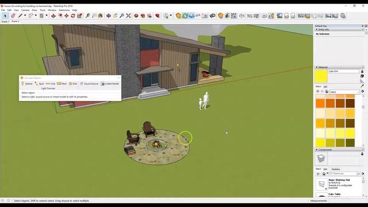This screenshot has width=368, height=207.
Task: Pick the Paint Bucket tool
Action: point(101,16)
